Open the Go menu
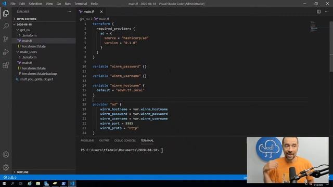Image resolution: width=333 pixels, height=187 pixels. tap(59, 4)
